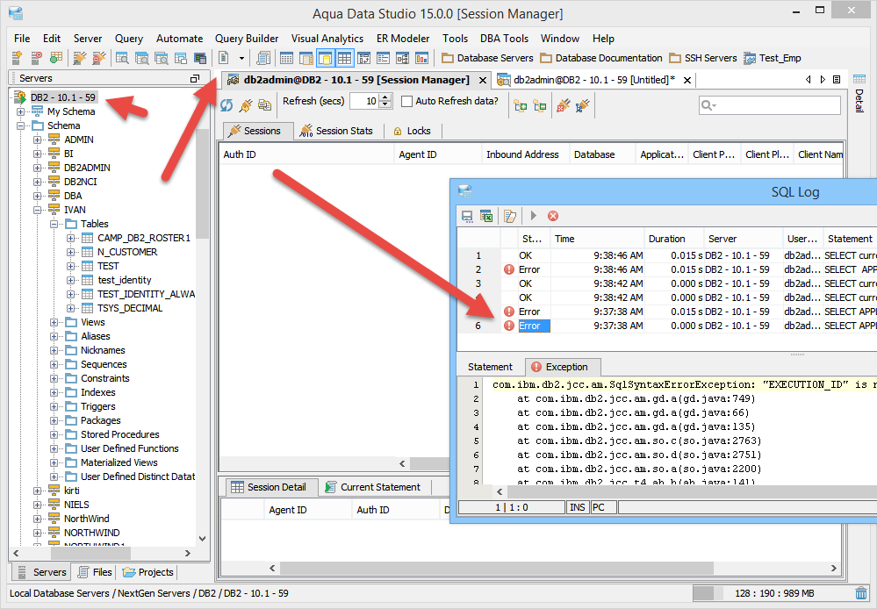
Task: Open the DBA Tools menu
Action: tap(504, 39)
